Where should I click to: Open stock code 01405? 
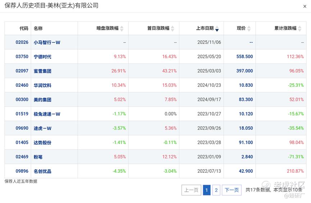pyautogui.click(x=22, y=143)
